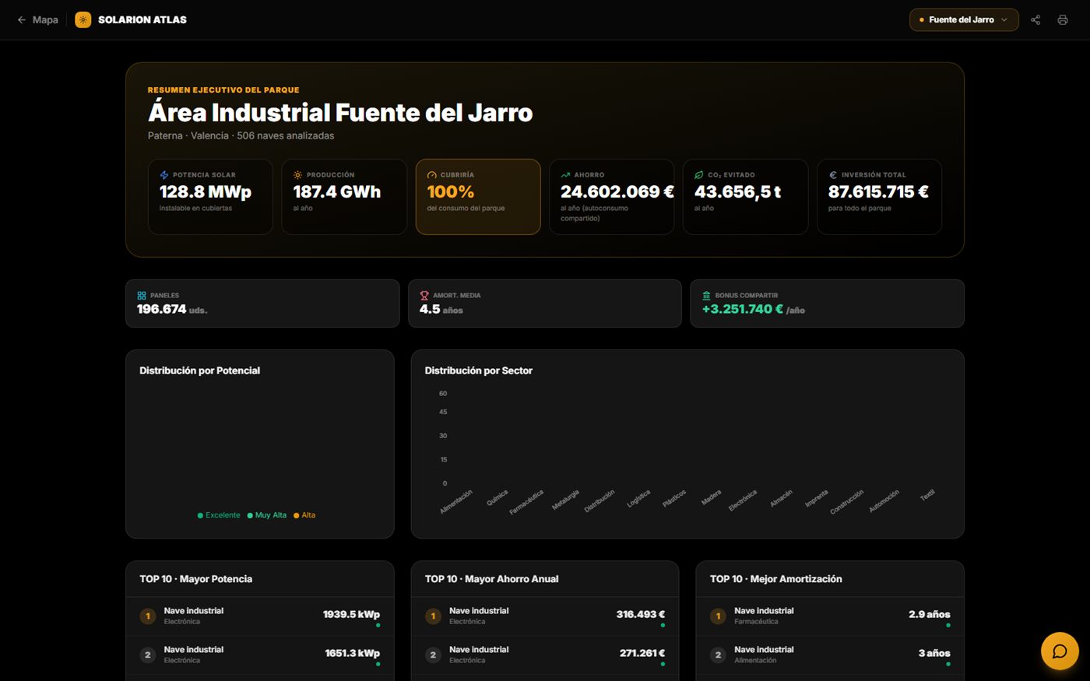The height and width of the screenshot is (681, 1090).
Task: Click the Cubriría gauge icon
Action: tap(431, 175)
